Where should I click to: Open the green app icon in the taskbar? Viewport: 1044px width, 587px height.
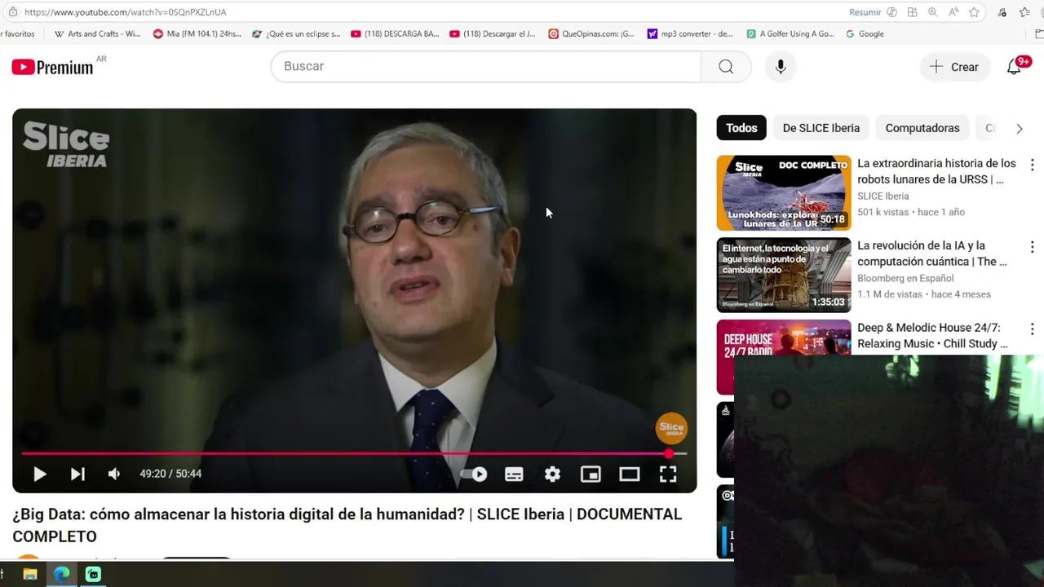[93, 574]
